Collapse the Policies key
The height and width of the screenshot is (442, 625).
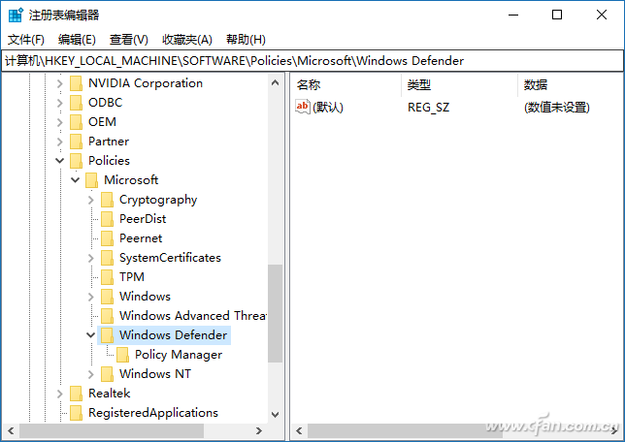[60, 161]
